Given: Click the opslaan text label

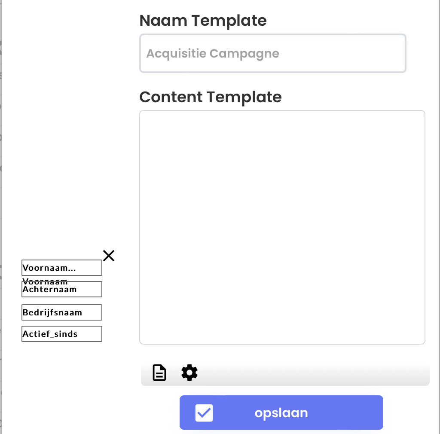Looking at the screenshot, I should [281, 413].
